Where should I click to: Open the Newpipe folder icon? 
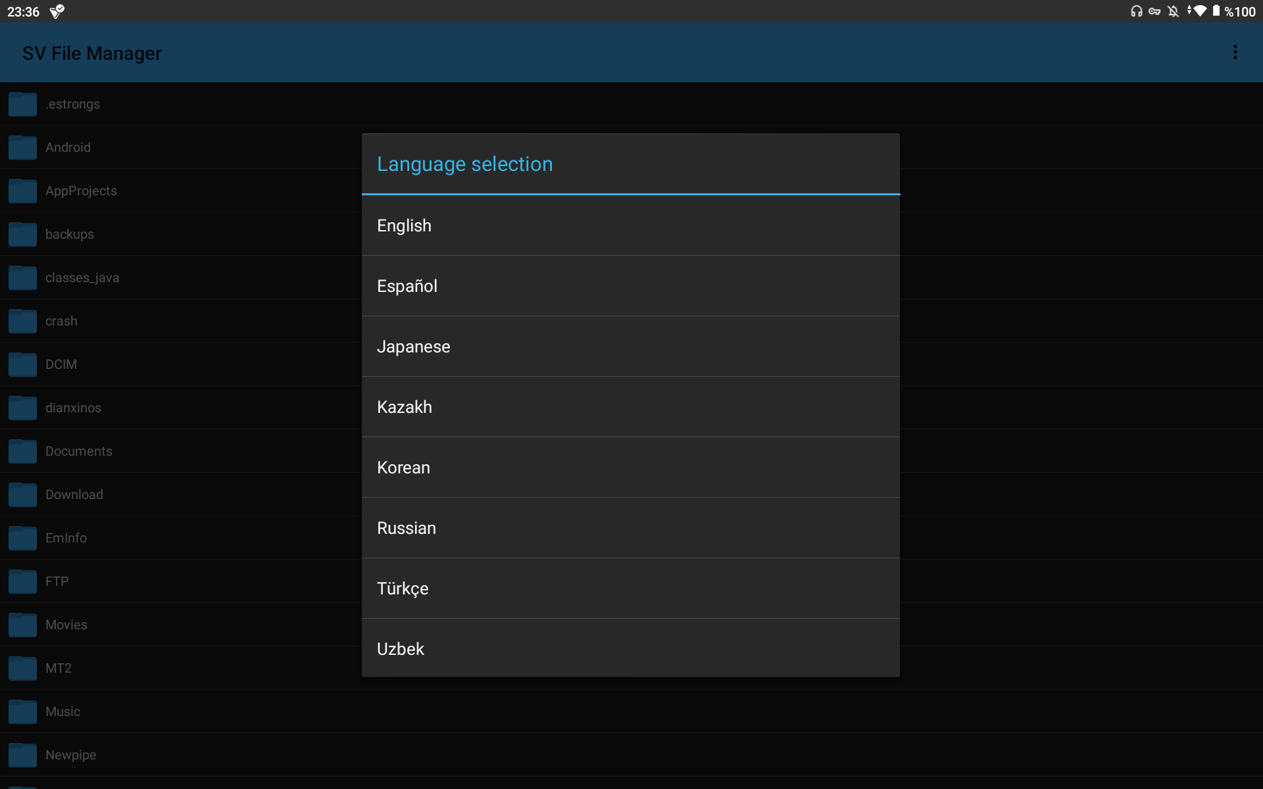22,755
